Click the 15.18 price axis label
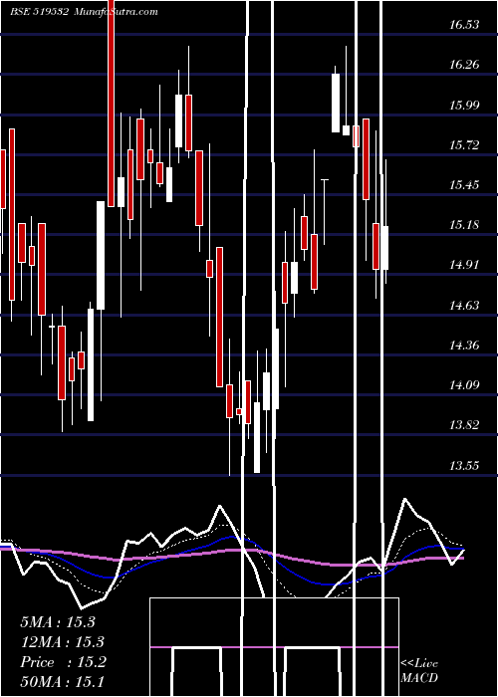498x697 pixels. pyautogui.click(x=464, y=225)
